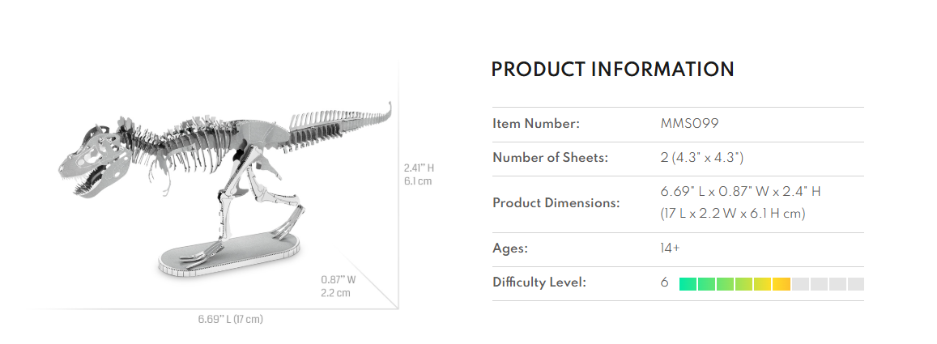Image resolution: width=937 pixels, height=344 pixels.
Task: Click the tail tip of the T-Rex
Action: tap(391, 108)
